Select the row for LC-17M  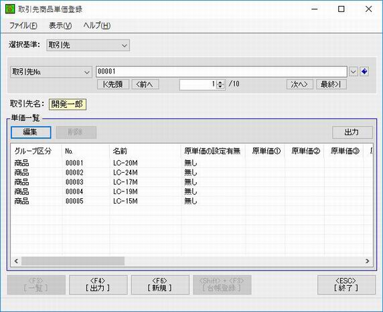pos(191,182)
